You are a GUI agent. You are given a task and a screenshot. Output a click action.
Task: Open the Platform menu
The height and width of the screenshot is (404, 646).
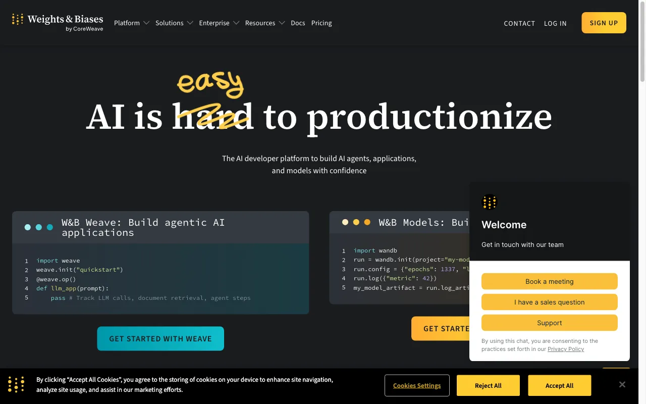click(x=127, y=23)
